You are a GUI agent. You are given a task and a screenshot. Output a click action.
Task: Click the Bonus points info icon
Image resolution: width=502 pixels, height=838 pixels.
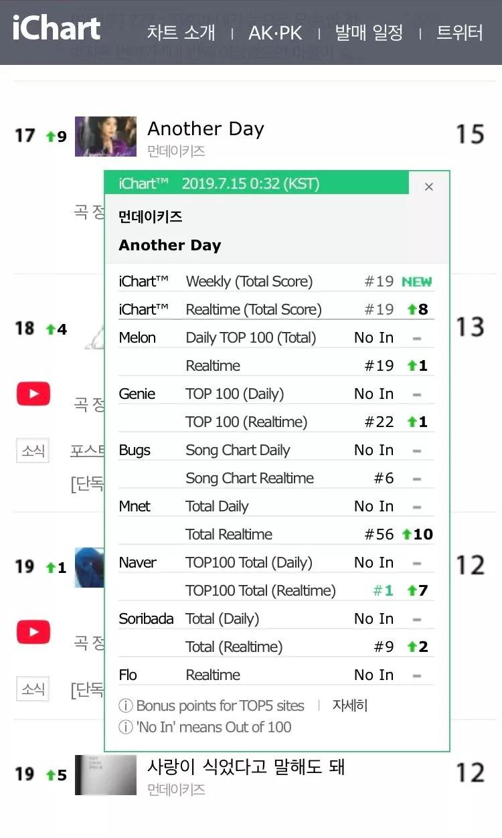pos(125,706)
